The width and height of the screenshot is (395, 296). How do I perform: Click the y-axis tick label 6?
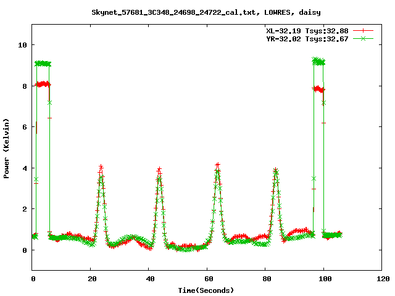tap(25, 127)
